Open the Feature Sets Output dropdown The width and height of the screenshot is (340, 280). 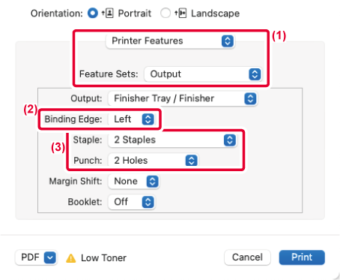pyautogui.click(x=203, y=74)
